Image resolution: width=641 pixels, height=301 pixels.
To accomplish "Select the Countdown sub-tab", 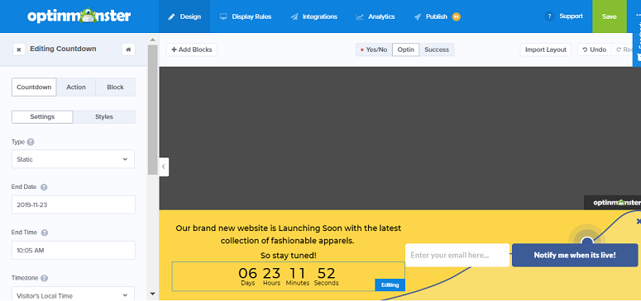I will [x=34, y=87].
